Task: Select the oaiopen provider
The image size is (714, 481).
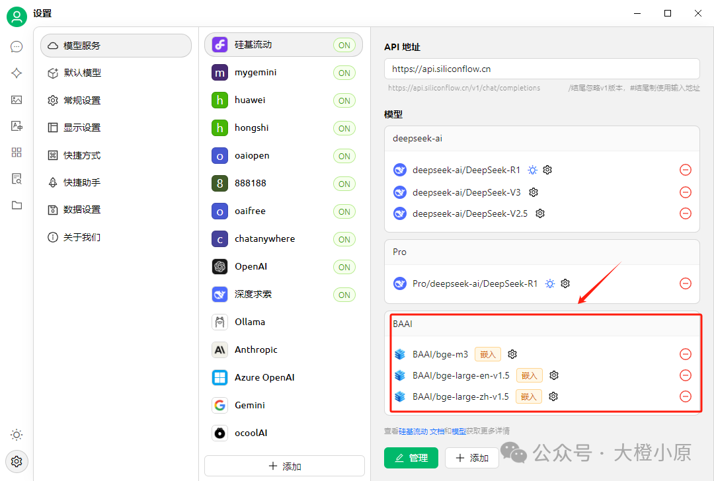Action: pos(284,156)
